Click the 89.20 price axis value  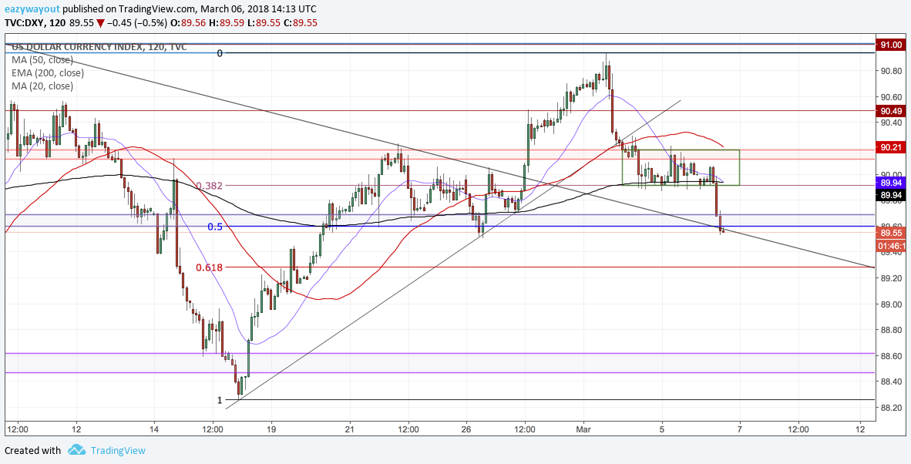coord(891,279)
